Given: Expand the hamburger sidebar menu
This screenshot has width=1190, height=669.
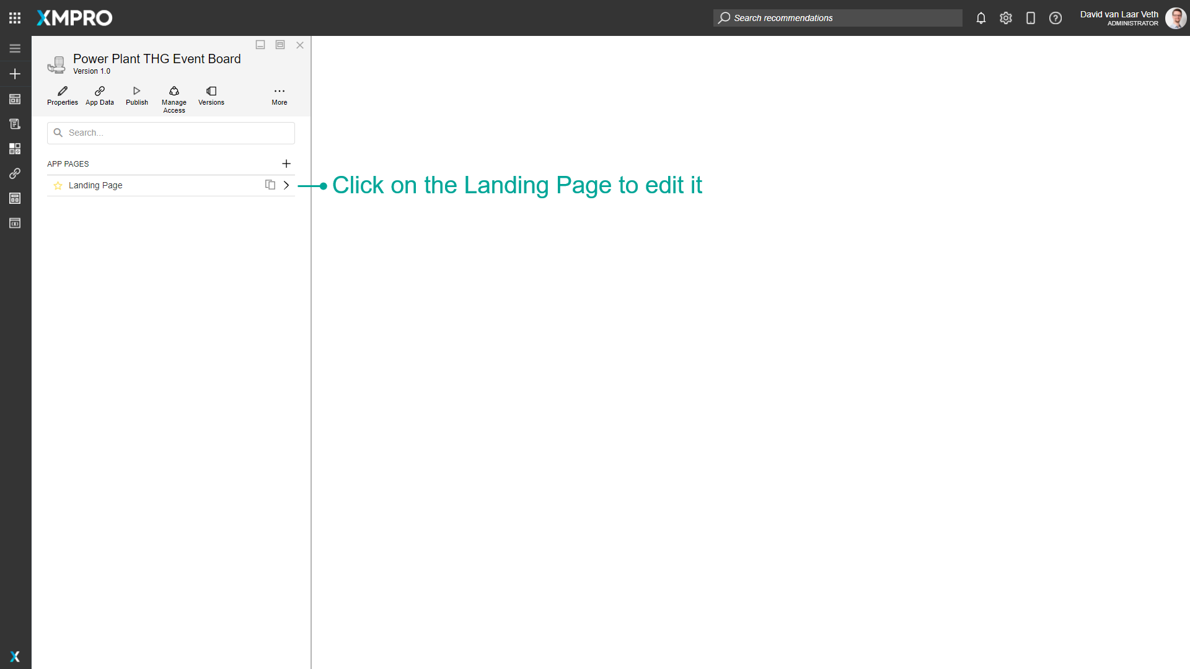Looking at the screenshot, I should pyautogui.click(x=15, y=49).
